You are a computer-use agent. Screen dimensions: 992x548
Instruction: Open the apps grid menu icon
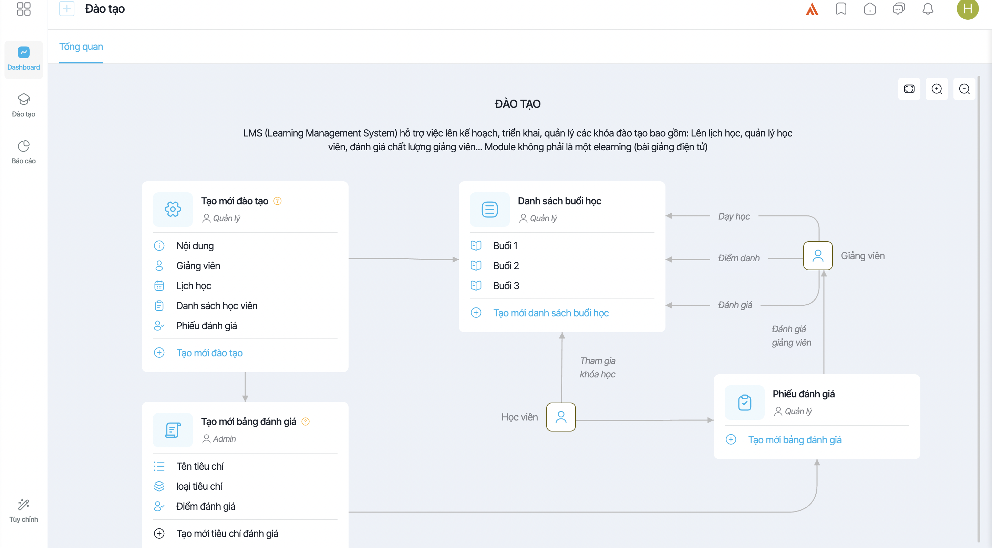(x=23, y=9)
